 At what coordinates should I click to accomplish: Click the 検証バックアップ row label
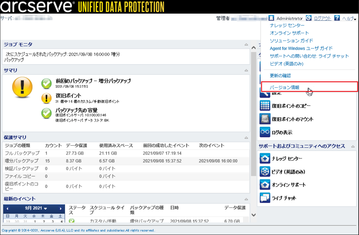(x=21, y=169)
